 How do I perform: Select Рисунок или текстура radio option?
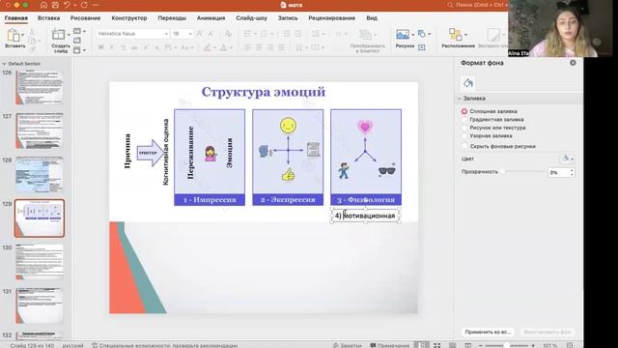[x=464, y=128]
